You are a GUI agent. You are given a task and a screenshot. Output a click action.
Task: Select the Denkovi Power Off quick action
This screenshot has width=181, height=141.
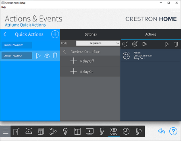coord(17,45)
